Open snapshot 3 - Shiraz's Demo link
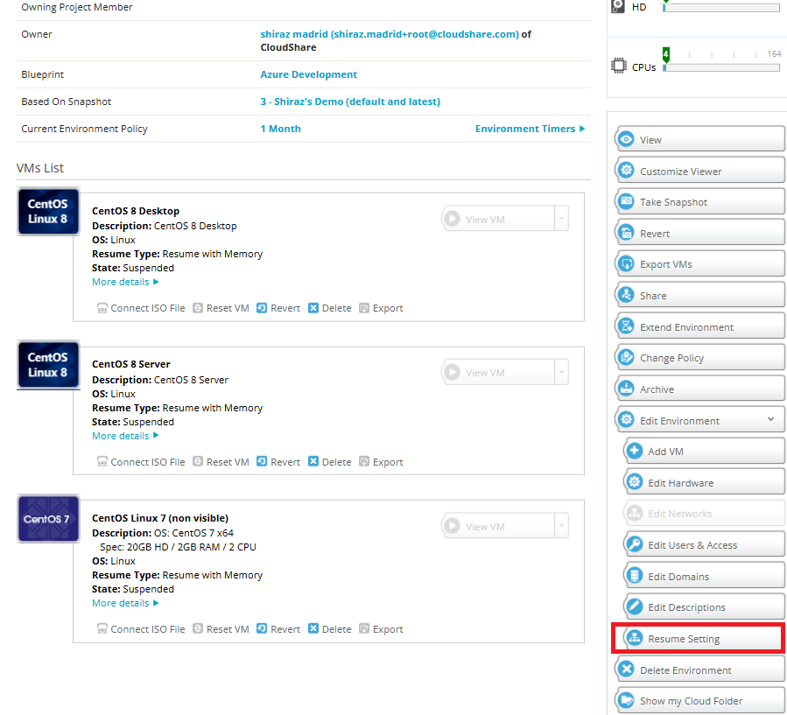 click(350, 102)
